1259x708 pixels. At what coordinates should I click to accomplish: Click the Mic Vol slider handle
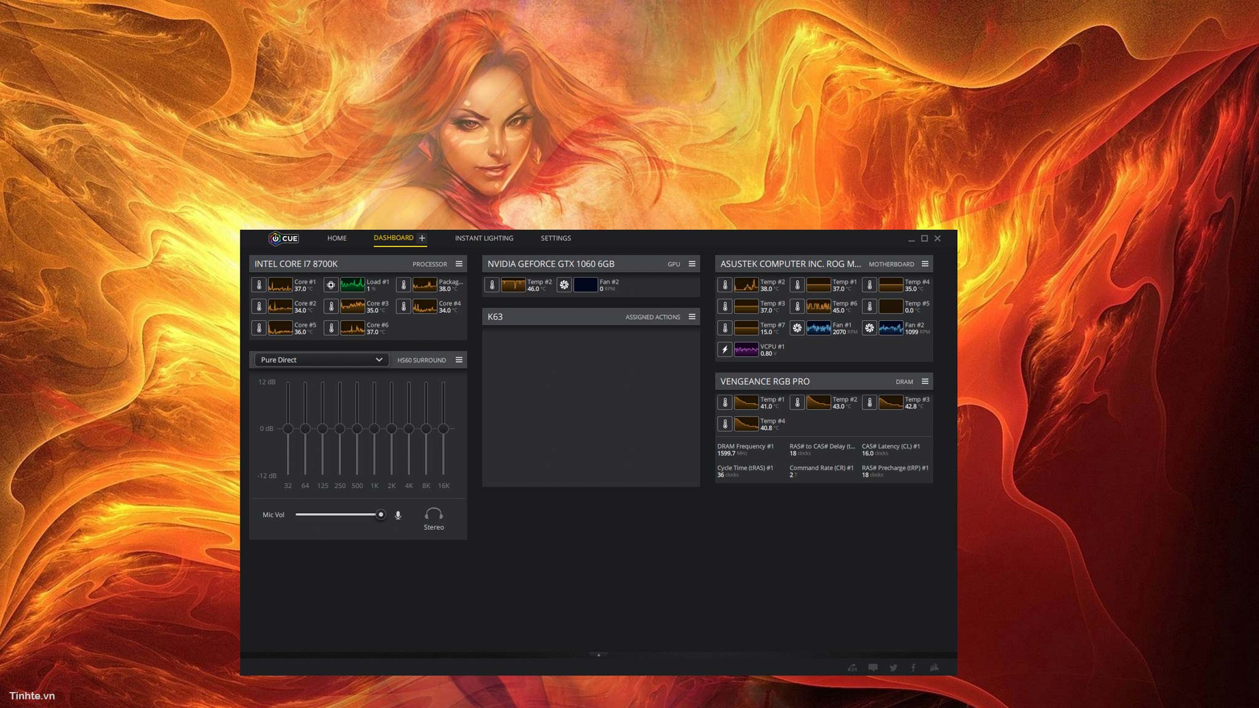381,514
